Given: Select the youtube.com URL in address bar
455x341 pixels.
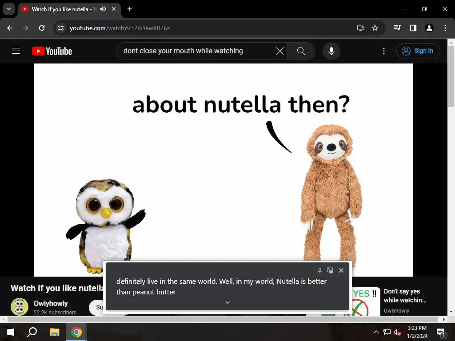Looking at the screenshot, I should 120,28.
